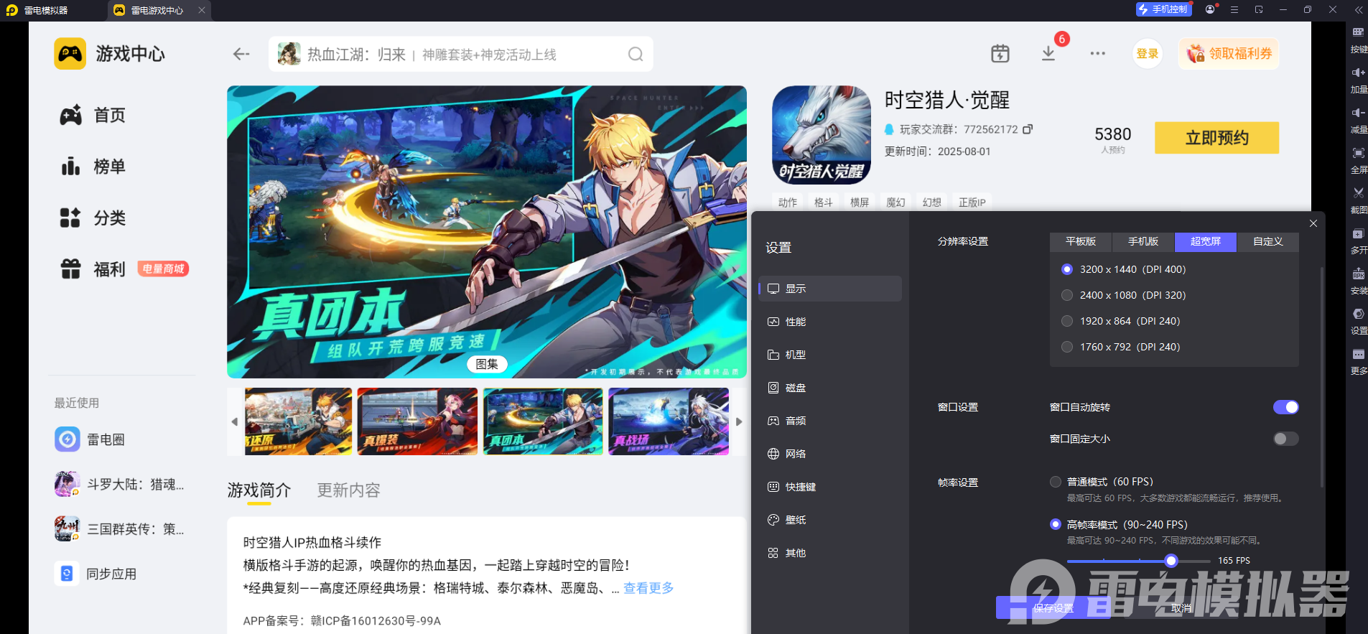Screen dimensions: 1368x634
Task: Switch to the 超宽屏 resolution tab
Action: click(1206, 242)
